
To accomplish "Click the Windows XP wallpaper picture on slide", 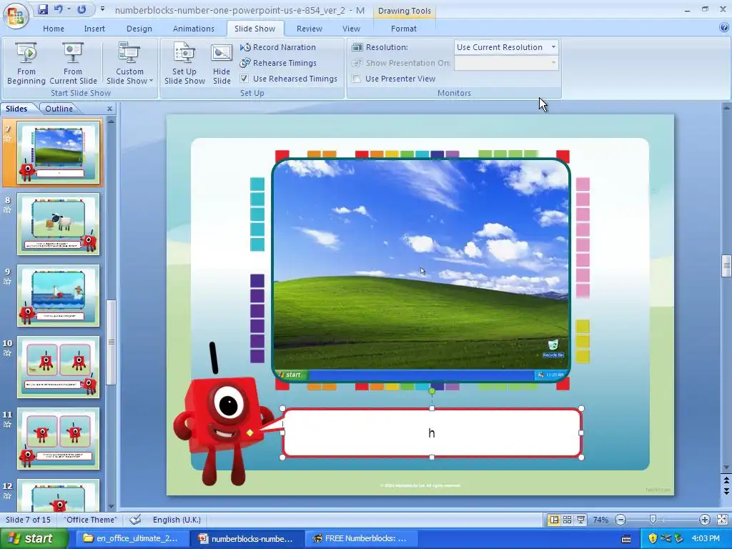I will (420, 269).
